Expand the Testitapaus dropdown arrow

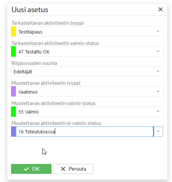pyautogui.click(x=158, y=31)
